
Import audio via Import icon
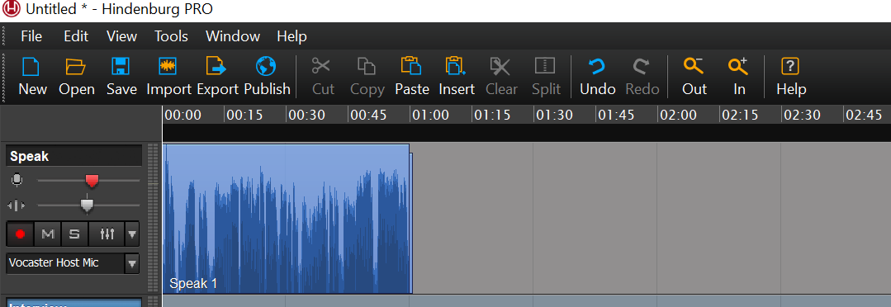168,67
